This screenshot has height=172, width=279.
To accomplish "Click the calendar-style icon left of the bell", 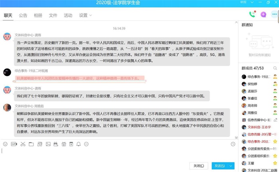I will pyautogui.click(x=71, y=144).
